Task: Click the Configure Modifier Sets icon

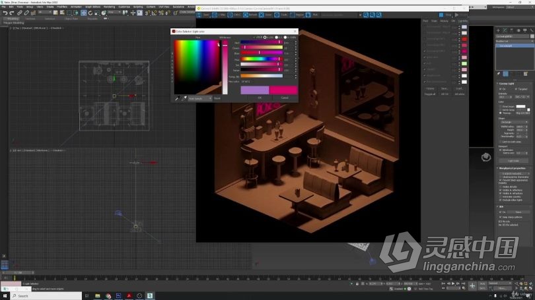Action: (526, 74)
